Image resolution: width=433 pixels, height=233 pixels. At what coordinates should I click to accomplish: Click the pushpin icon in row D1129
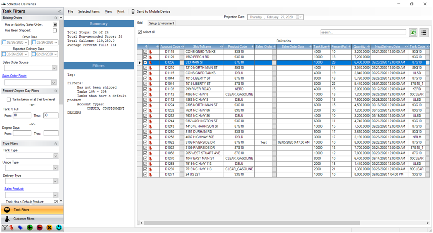coord(150,57)
